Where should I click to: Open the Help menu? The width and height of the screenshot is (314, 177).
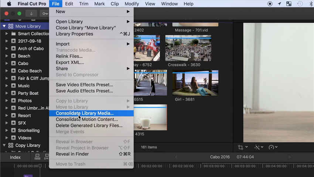188,4
